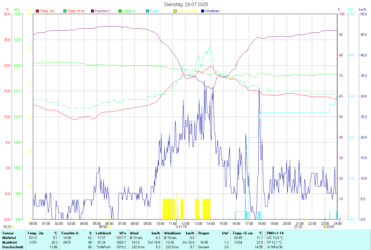Click the MaxWert row label
This screenshot has width=371, height=250.
[10, 242]
